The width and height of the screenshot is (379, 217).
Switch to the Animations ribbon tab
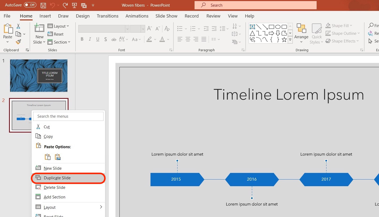pyautogui.click(x=137, y=16)
